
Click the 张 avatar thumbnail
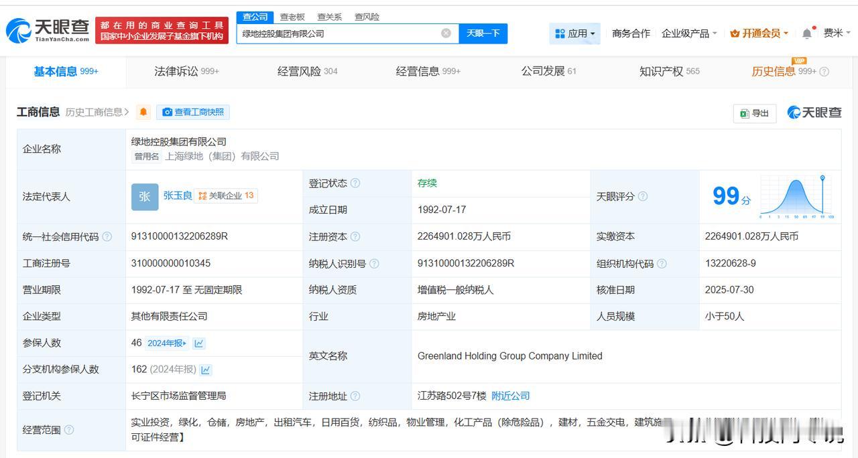point(145,196)
